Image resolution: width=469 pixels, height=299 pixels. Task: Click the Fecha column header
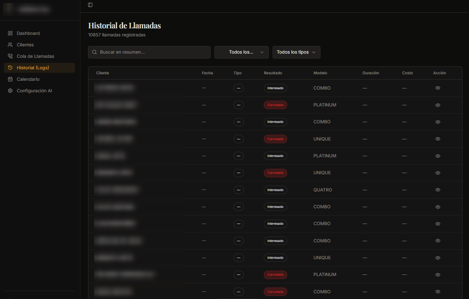coord(208,73)
